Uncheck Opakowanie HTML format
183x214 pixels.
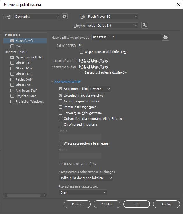pyautogui.click(x=12, y=57)
